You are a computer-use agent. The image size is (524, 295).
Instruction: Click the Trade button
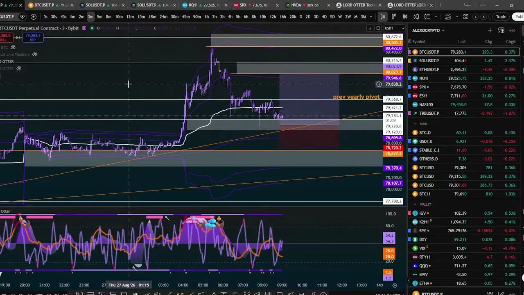point(501,17)
